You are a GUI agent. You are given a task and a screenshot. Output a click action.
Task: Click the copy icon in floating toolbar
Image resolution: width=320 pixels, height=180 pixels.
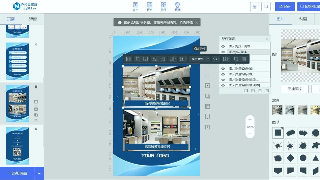[x=236, y=59]
